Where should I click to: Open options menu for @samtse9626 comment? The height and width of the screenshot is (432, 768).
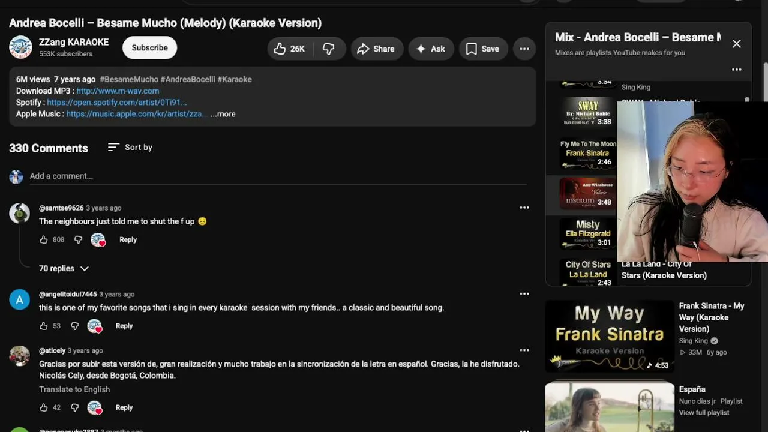[x=524, y=208]
